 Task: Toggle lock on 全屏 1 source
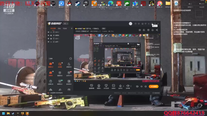coord(51,42)
